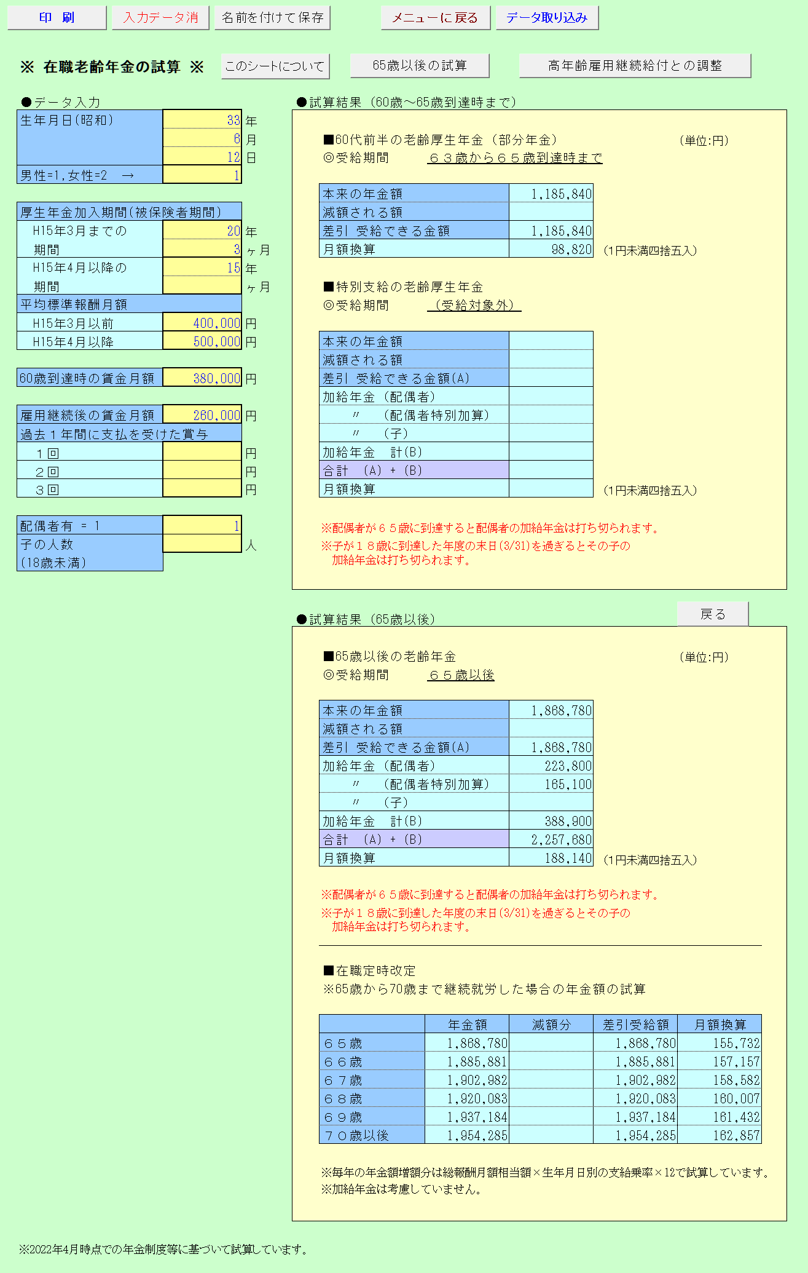The height and width of the screenshot is (1273, 808).
Task: Click 60歳到達時の賃金月額 input field
Action: pos(202,378)
